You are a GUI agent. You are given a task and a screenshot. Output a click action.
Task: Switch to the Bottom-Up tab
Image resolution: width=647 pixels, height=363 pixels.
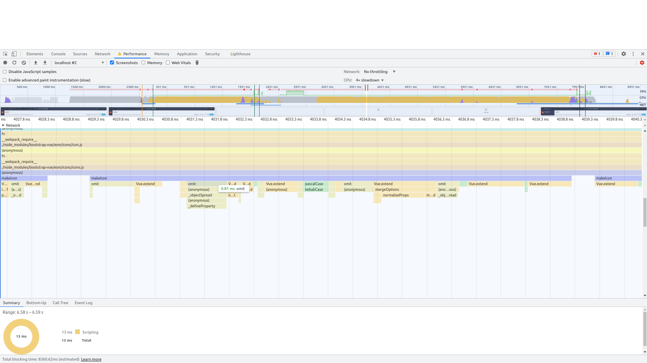click(x=36, y=303)
